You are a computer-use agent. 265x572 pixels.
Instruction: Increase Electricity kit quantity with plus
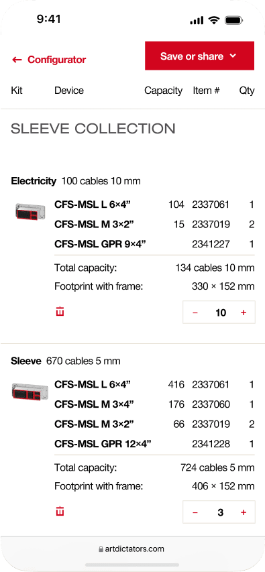tap(244, 312)
